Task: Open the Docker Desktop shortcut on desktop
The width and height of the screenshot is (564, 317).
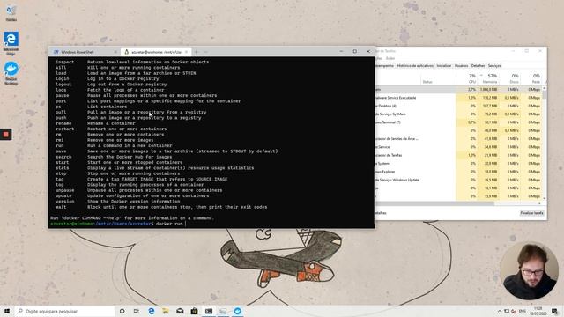Action: click(x=11, y=73)
